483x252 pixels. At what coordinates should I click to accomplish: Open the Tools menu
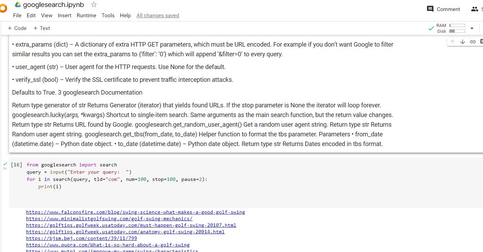click(108, 16)
